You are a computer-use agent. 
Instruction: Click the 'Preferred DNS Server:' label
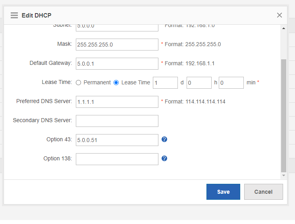(x=44, y=101)
